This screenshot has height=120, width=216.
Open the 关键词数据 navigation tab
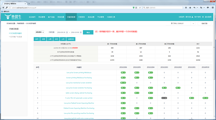coord(72,17)
